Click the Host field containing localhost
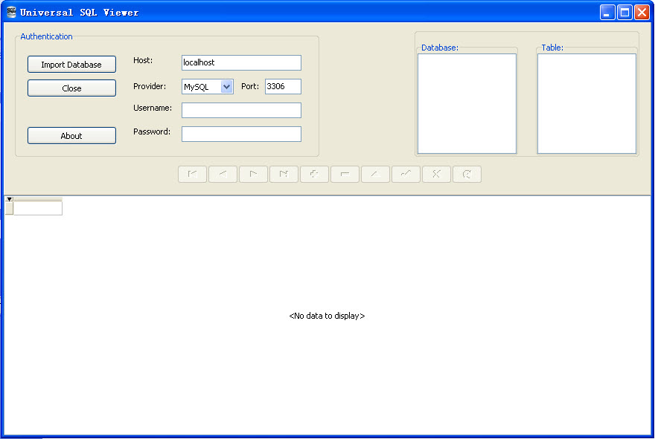 (x=241, y=63)
